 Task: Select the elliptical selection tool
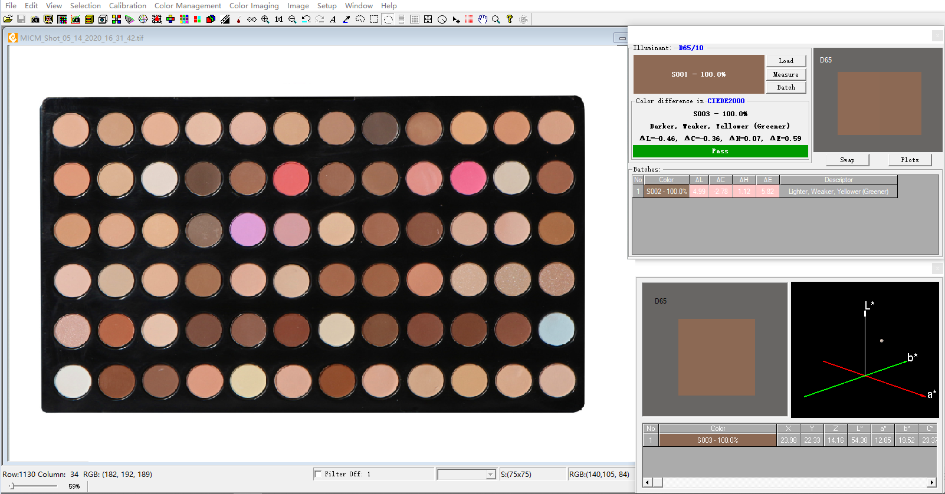pyautogui.click(x=388, y=19)
